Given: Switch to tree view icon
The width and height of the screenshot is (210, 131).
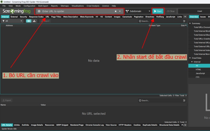Looking at the screenshot, I should 34,21.
